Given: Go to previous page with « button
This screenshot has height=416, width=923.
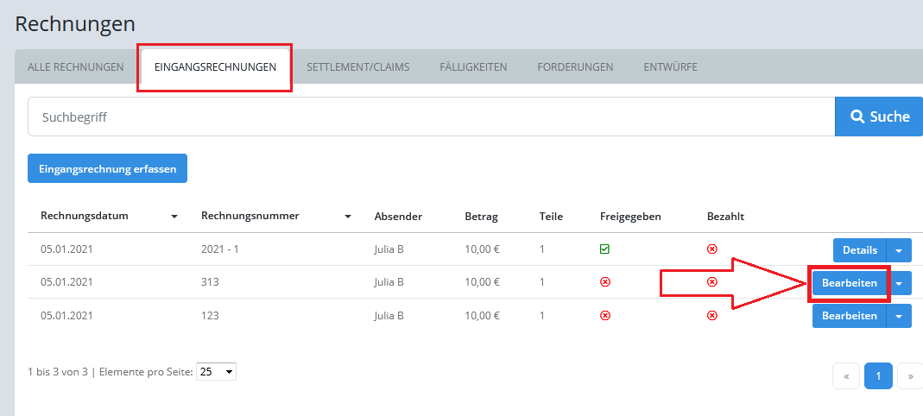Looking at the screenshot, I should [846, 376].
